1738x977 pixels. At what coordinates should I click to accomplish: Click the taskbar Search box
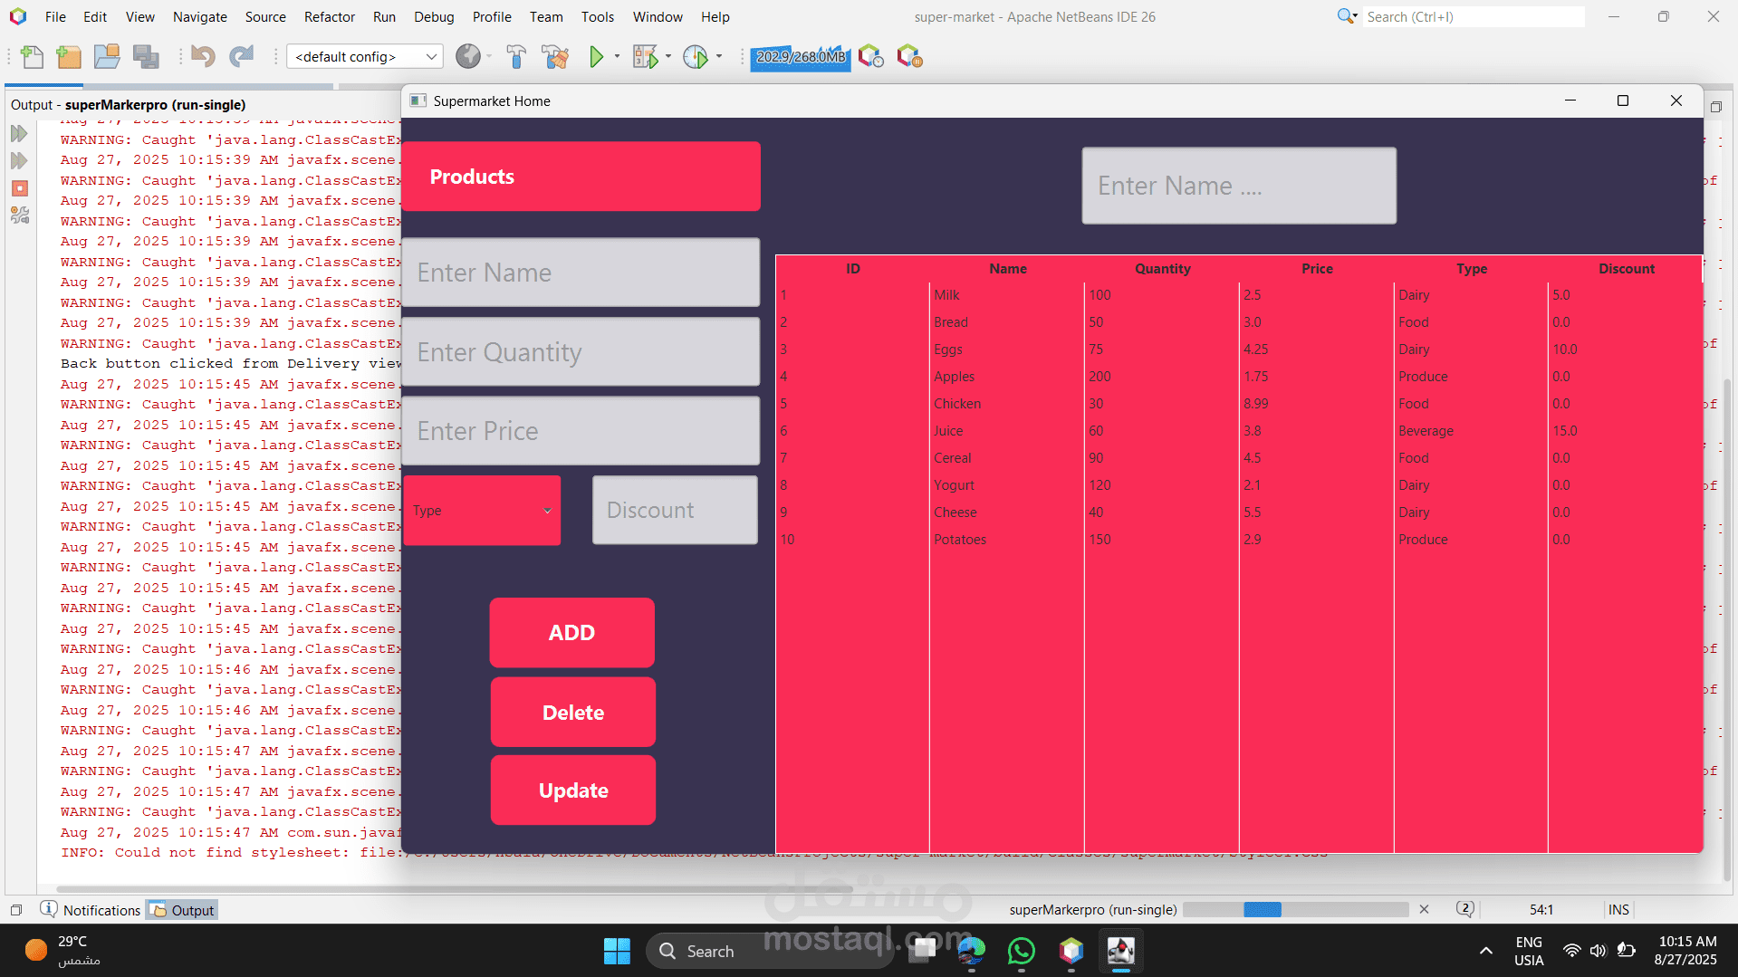coord(770,951)
